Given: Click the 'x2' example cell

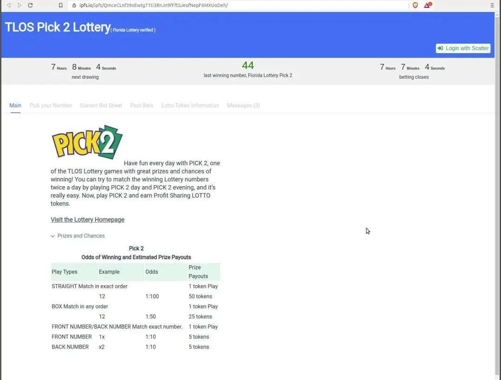Looking at the screenshot, I should pos(102,347).
